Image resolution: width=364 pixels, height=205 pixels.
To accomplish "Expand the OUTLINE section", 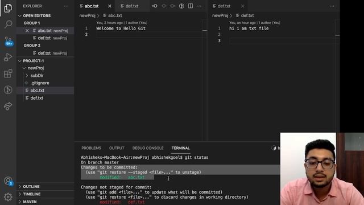I will point(31,187).
